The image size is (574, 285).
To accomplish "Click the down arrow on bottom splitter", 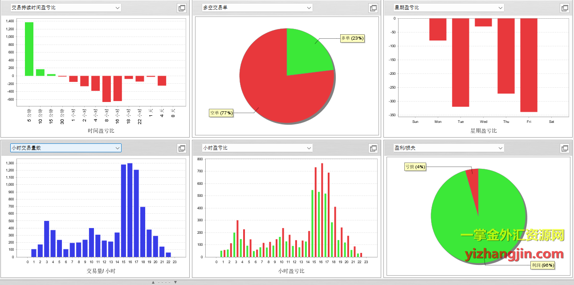I will 175,282.
